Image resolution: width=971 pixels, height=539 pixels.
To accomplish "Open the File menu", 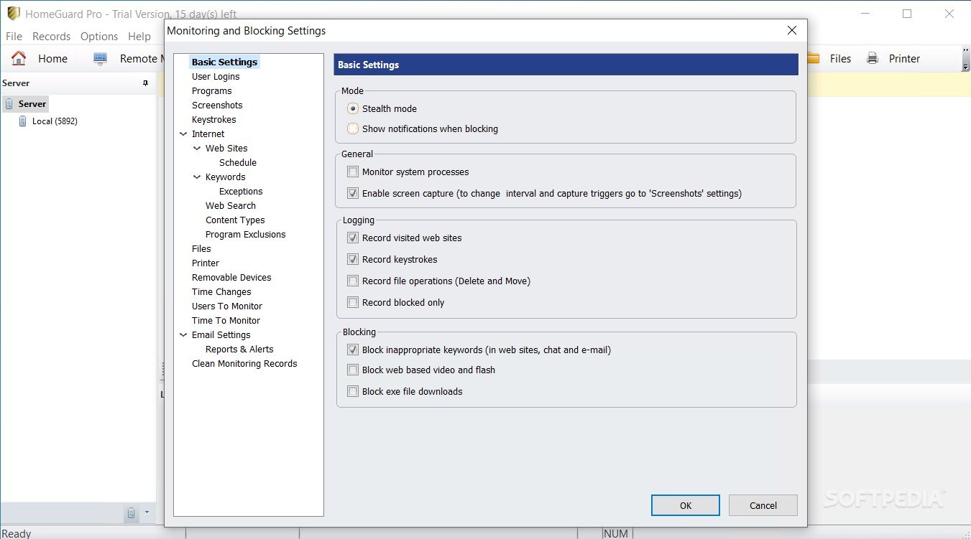I will (14, 37).
